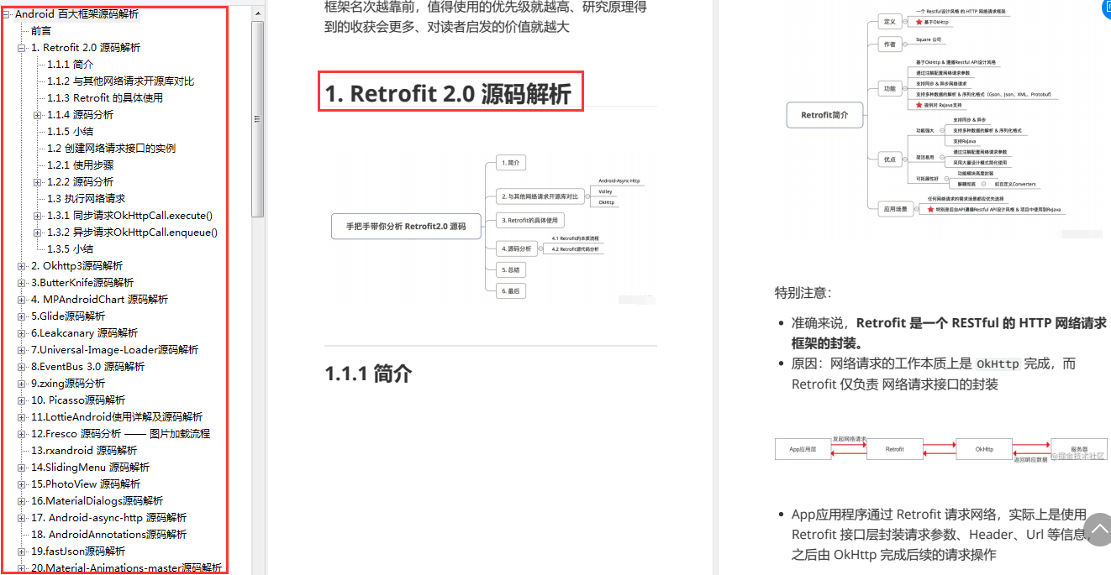
Task: Expand the 4. MPAndroidChart 源码解析 node
Action: pyautogui.click(x=22, y=300)
